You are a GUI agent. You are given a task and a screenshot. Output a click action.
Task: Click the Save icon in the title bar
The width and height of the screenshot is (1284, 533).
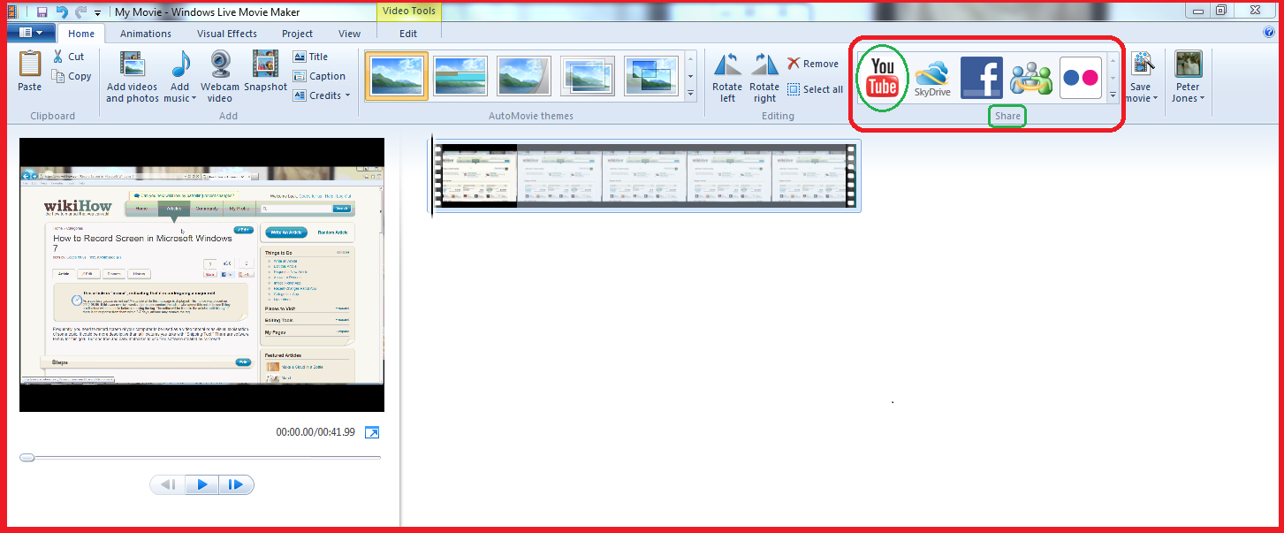[42, 12]
